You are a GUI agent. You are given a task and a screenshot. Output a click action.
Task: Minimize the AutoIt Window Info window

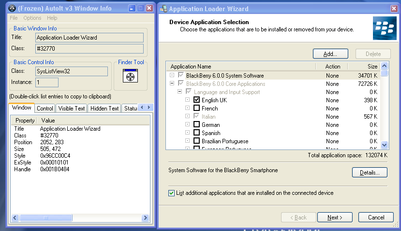tap(132, 8)
